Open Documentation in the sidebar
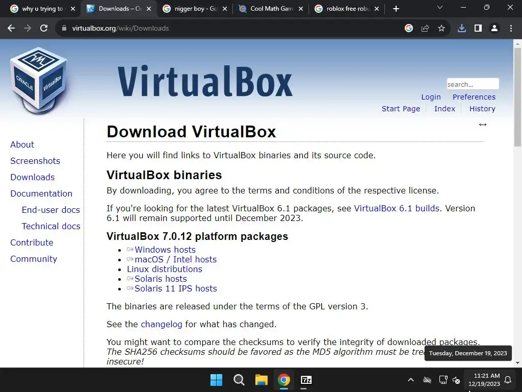 point(41,193)
